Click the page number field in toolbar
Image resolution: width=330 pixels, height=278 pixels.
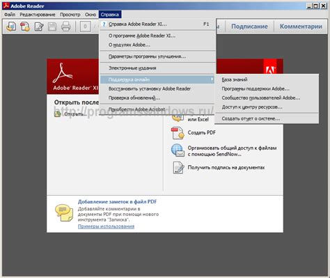[85, 26]
